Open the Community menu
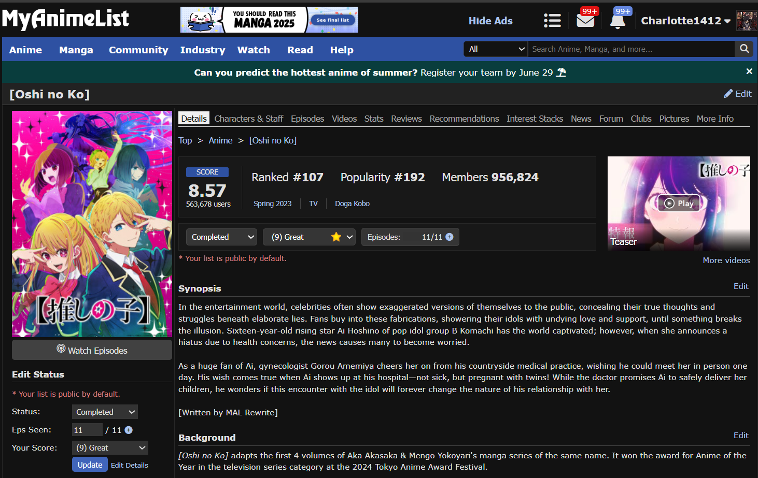This screenshot has width=758, height=478. [x=138, y=50]
